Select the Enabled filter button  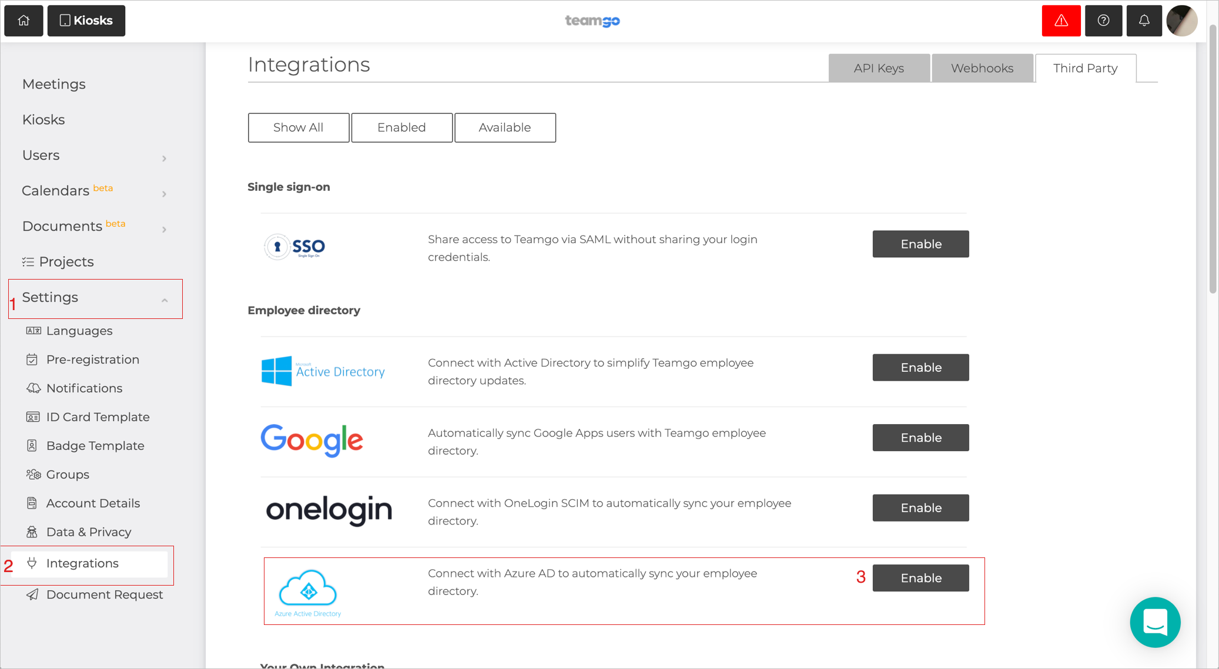401,127
